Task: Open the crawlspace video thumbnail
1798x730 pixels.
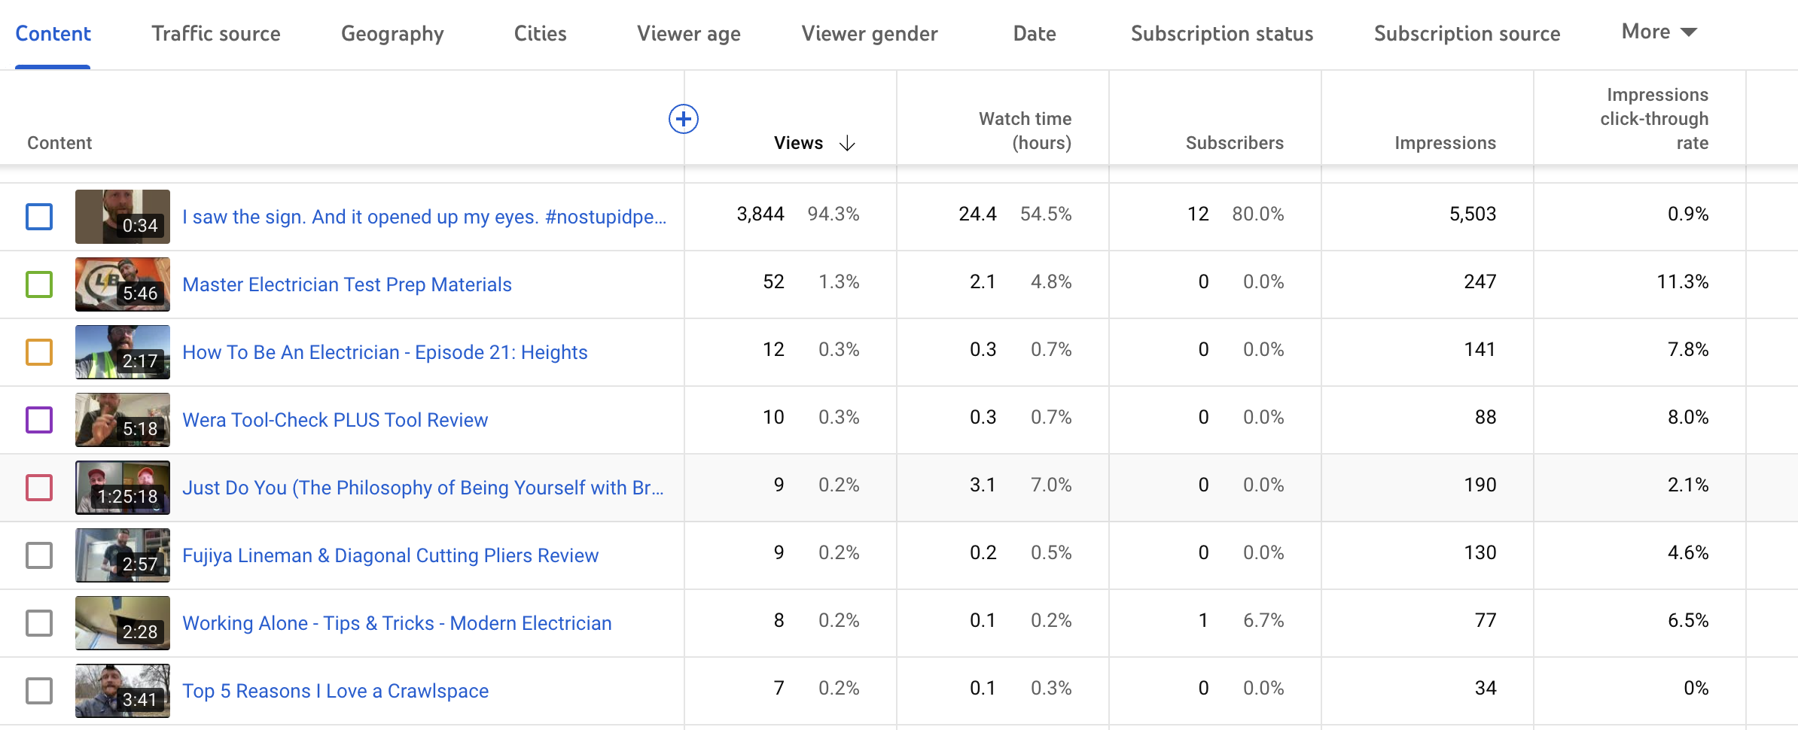Action: (x=122, y=690)
